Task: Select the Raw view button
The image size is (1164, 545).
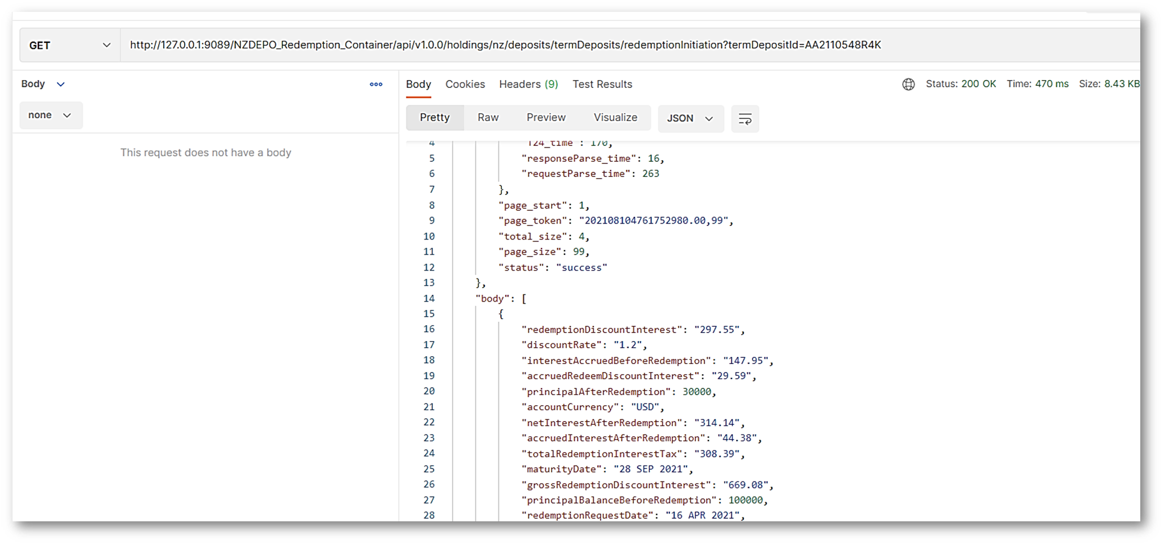Action: point(488,118)
